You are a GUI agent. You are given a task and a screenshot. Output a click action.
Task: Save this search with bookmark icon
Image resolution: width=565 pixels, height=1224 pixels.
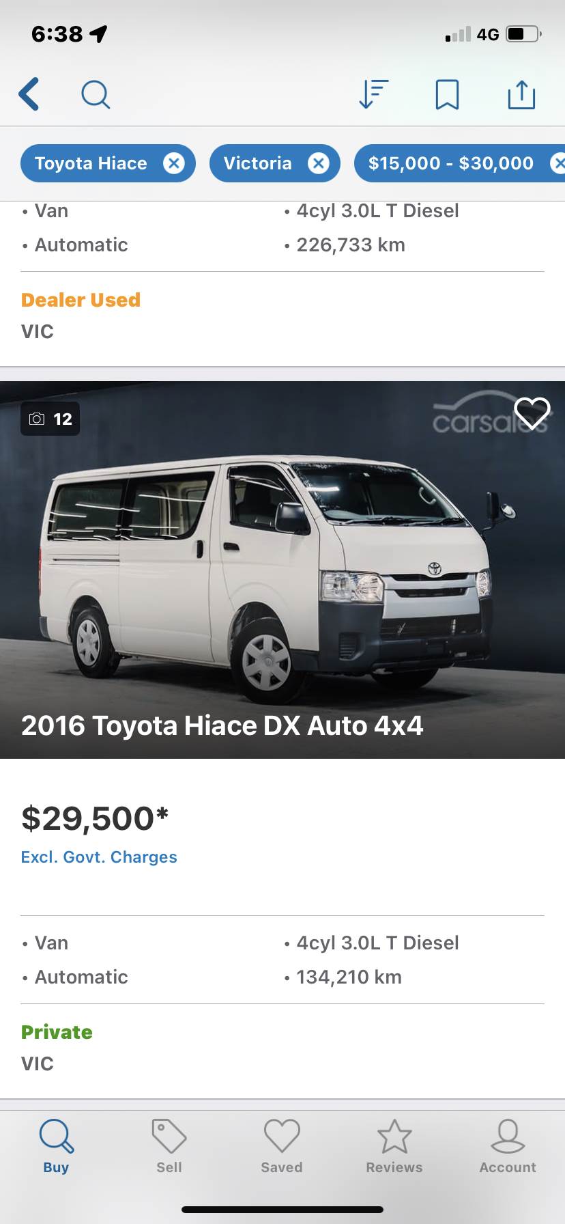pos(448,94)
